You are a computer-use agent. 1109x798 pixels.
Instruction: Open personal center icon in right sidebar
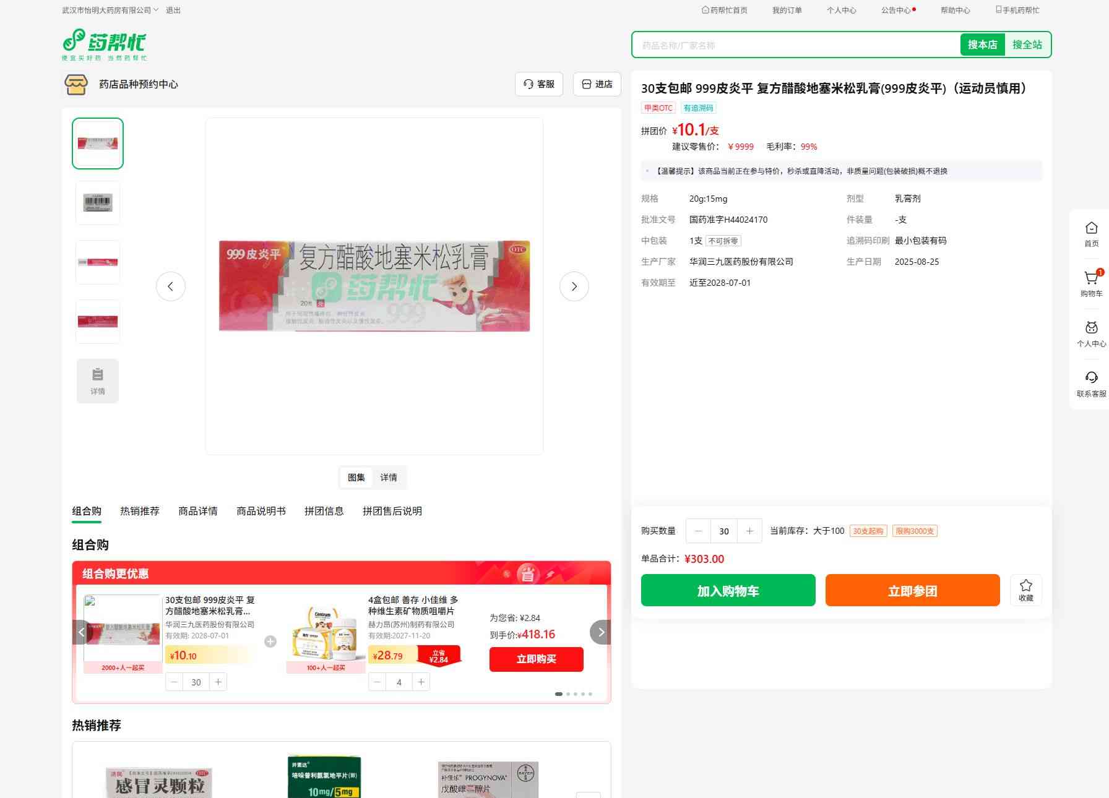1091,328
